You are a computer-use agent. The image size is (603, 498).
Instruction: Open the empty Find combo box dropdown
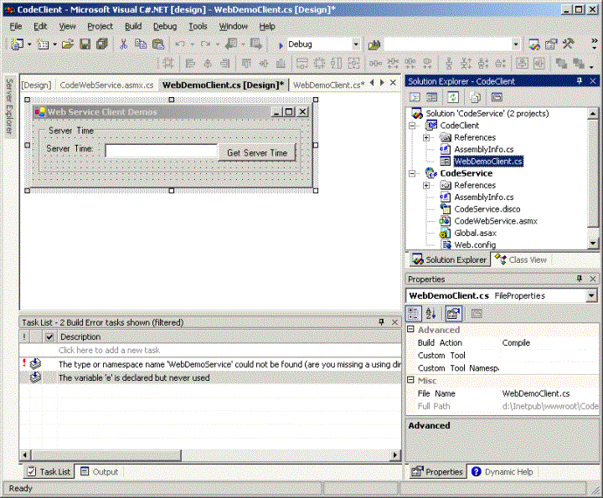tap(516, 44)
